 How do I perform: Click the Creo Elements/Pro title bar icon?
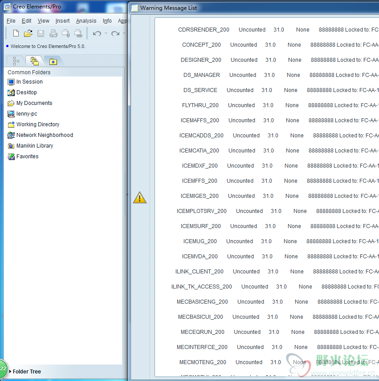click(7, 7)
